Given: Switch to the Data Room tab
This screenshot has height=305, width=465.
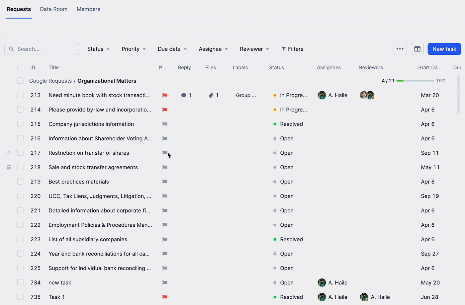Looking at the screenshot, I should coord(53,9).
